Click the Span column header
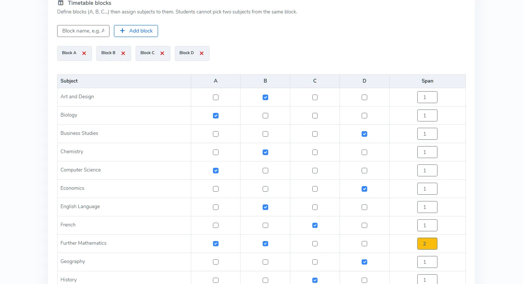Viewport: 523px width, 284px height. [x=427, y=81]
